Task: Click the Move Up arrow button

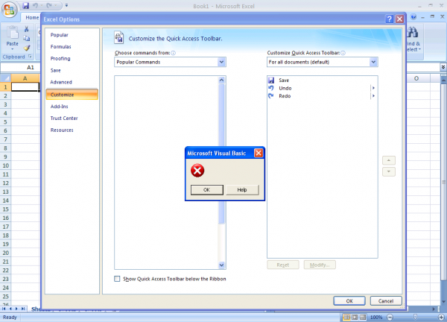Action: (x=389, y=160)
